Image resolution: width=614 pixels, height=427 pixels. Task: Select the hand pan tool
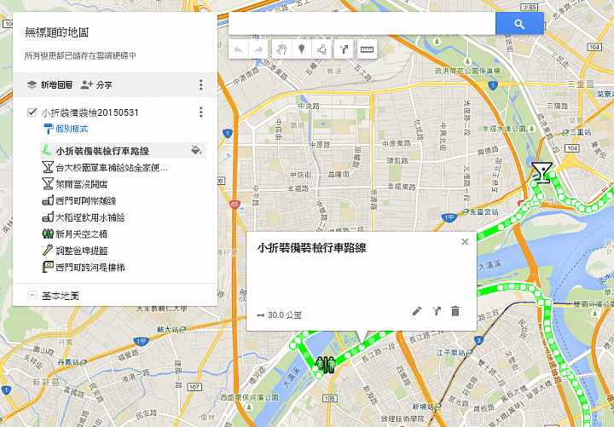coord(281,49)
